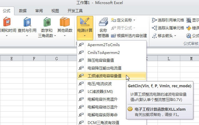Viewport: 199px width, 125px height.
Task: Click the 电路计算 ruler and pencil icon
Action: 85,22
